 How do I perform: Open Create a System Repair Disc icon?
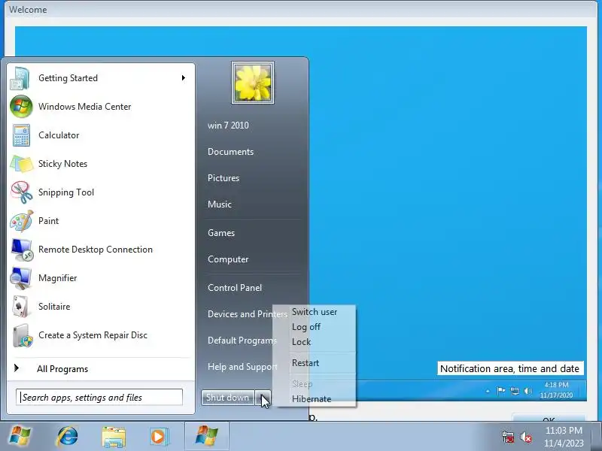(x=22, y=335)
